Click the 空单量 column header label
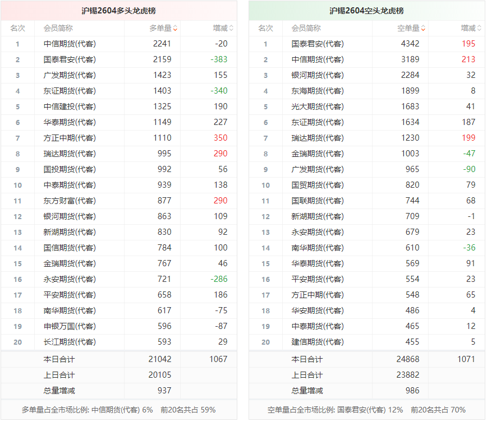The width and height of the screenshot is (487, 422). pyautogui.click(x=408, y=28)
